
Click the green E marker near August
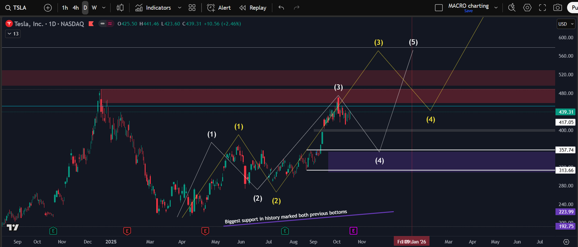(285, 231)
